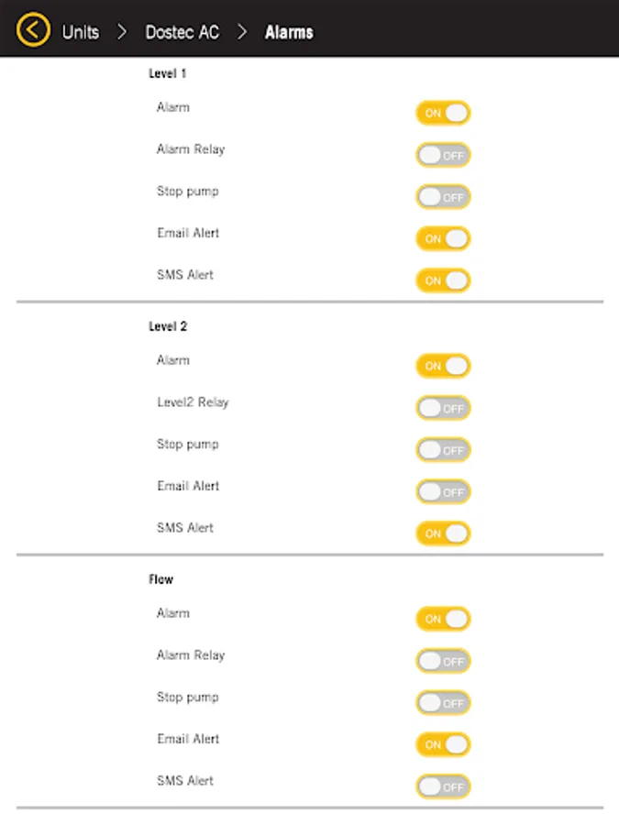
Task: Click the yellow back arrow icon
Action: [33, 30]
